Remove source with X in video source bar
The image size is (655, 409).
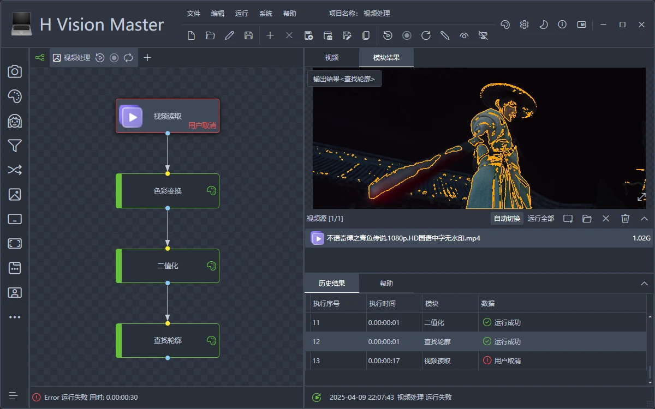[606, 219]
